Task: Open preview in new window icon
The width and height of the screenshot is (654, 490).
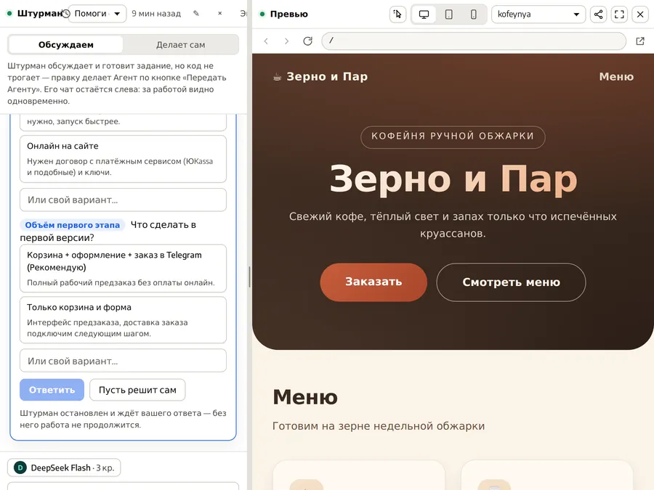Action: click(x=640, y=41)
